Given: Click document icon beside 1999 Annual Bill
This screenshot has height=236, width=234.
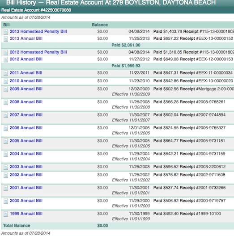Looking at the screenshot, I should tap(6, 214).
